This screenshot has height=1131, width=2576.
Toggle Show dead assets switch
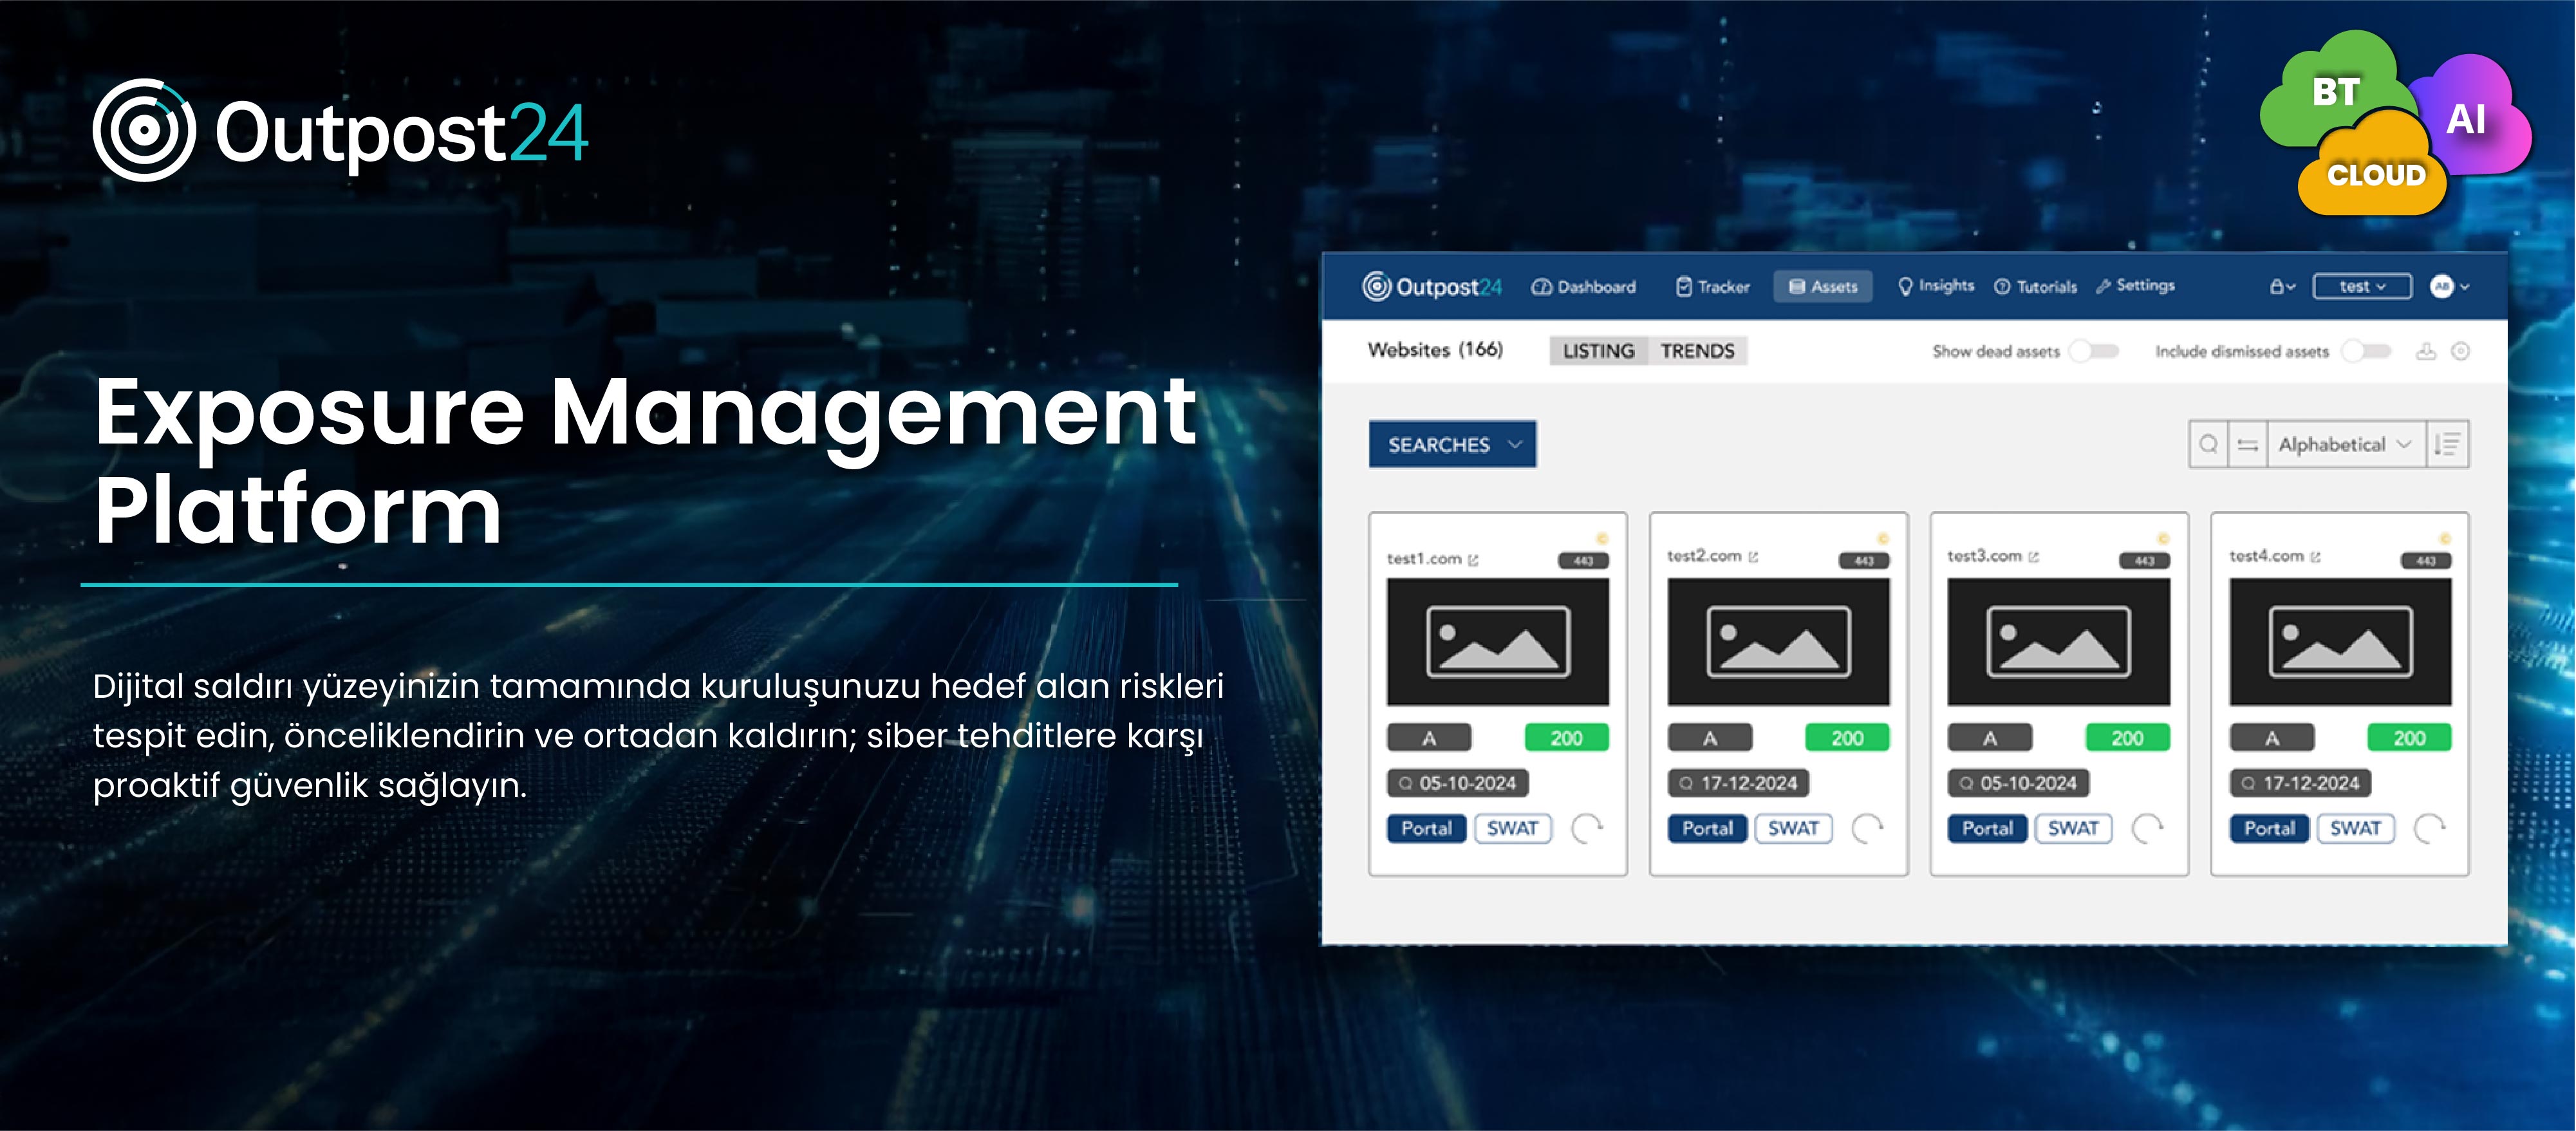[x=2094, y=351]
